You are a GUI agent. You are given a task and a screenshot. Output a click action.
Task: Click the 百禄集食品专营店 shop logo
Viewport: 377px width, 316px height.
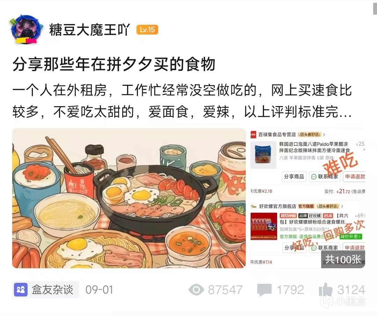click(x=253, y=135)
